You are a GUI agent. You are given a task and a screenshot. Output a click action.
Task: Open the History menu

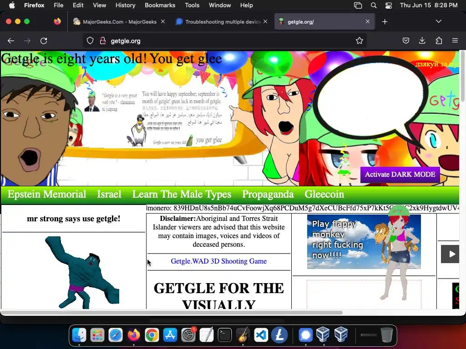click(125, 5)
